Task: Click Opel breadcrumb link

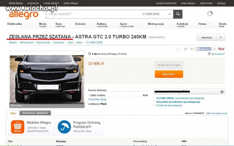Action: tap(70, 43)
